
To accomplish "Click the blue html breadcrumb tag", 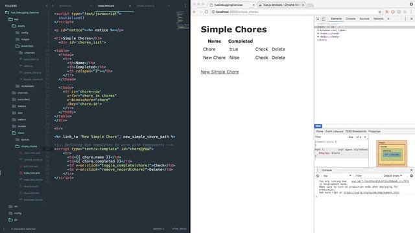I will 318,126.
